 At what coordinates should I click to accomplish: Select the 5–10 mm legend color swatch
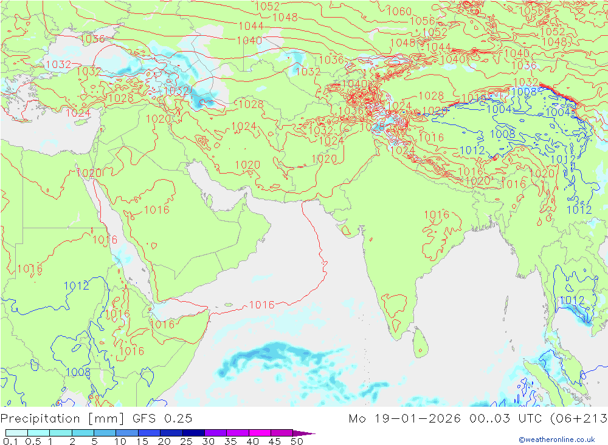[x=105, y=433]
